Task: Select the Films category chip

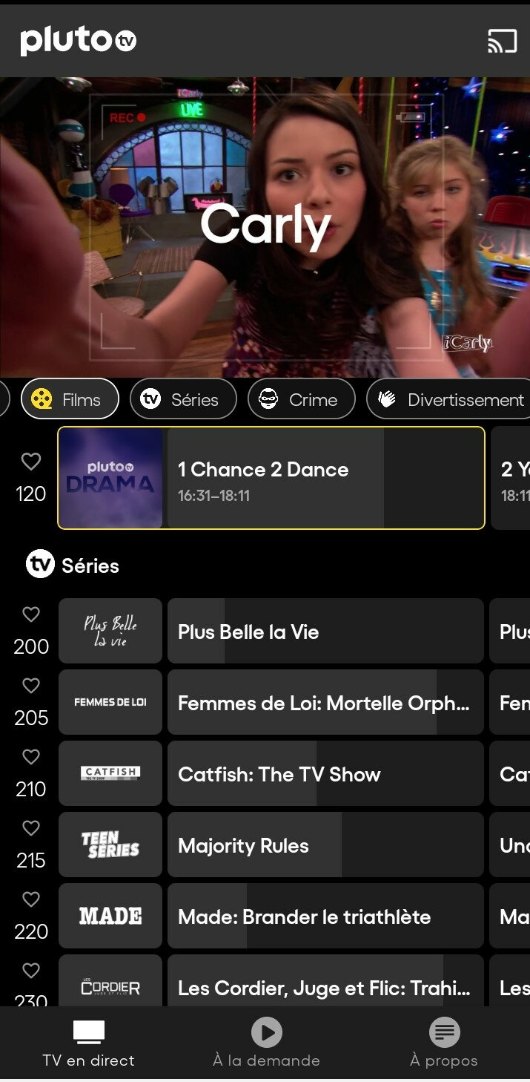Action: tap(70, 399)
